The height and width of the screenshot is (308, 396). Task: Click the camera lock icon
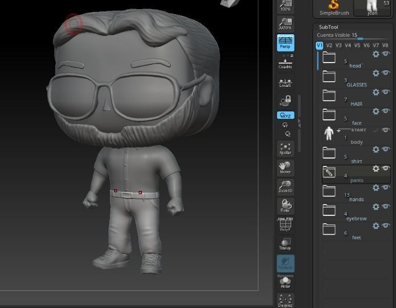[x=285, y=101]
